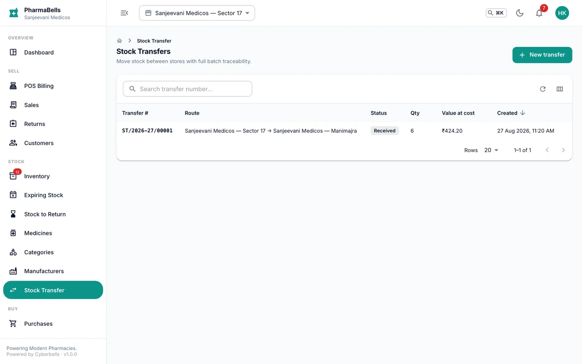
Task: Expand the Sanjeevani Medicos — Sector 17 store selector
Action: (197, 13)
